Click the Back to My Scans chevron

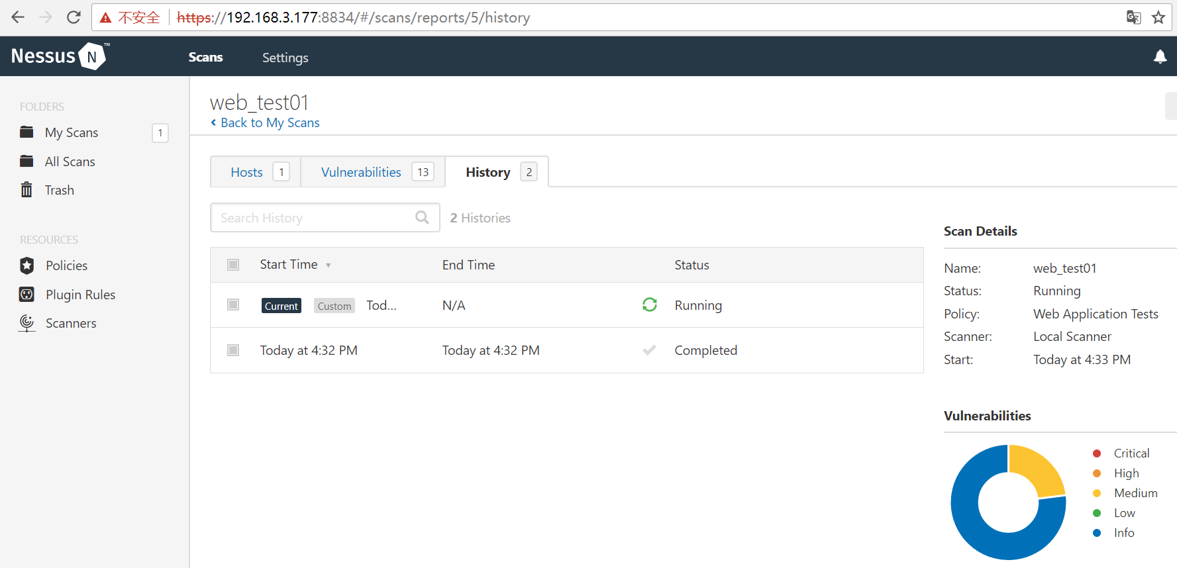[213, 122]
